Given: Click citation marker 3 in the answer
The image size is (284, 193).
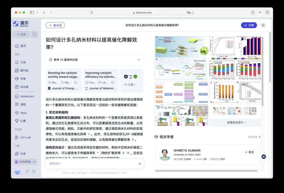Looking at the screenshot, I should (123, 153).
